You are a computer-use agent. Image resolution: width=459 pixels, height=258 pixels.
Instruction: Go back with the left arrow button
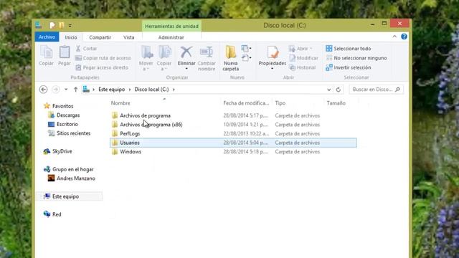43,89
